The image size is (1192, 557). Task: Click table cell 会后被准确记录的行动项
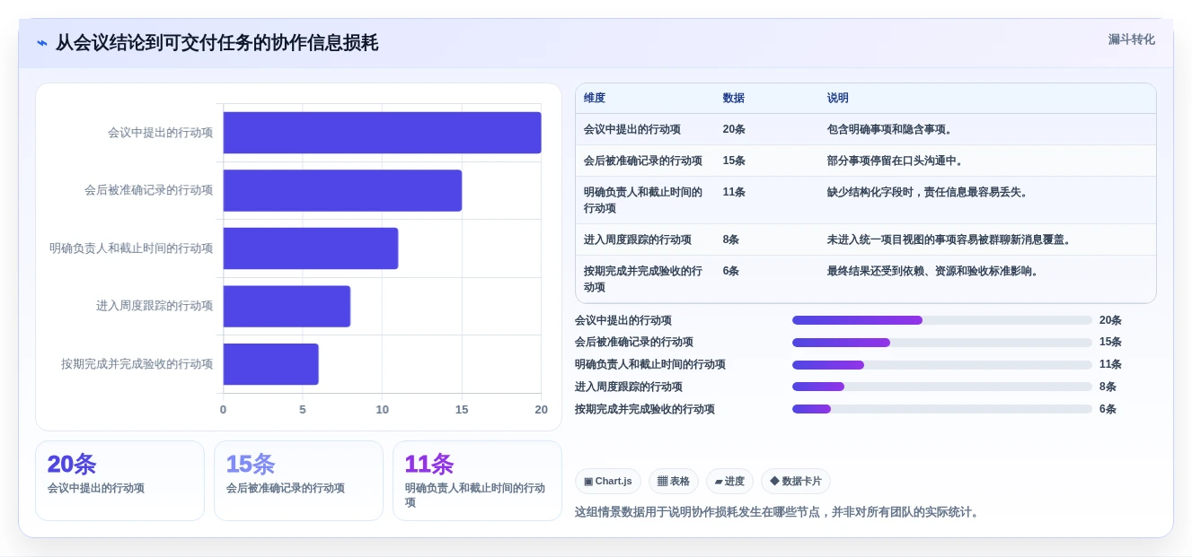click(x=642, y=161)
